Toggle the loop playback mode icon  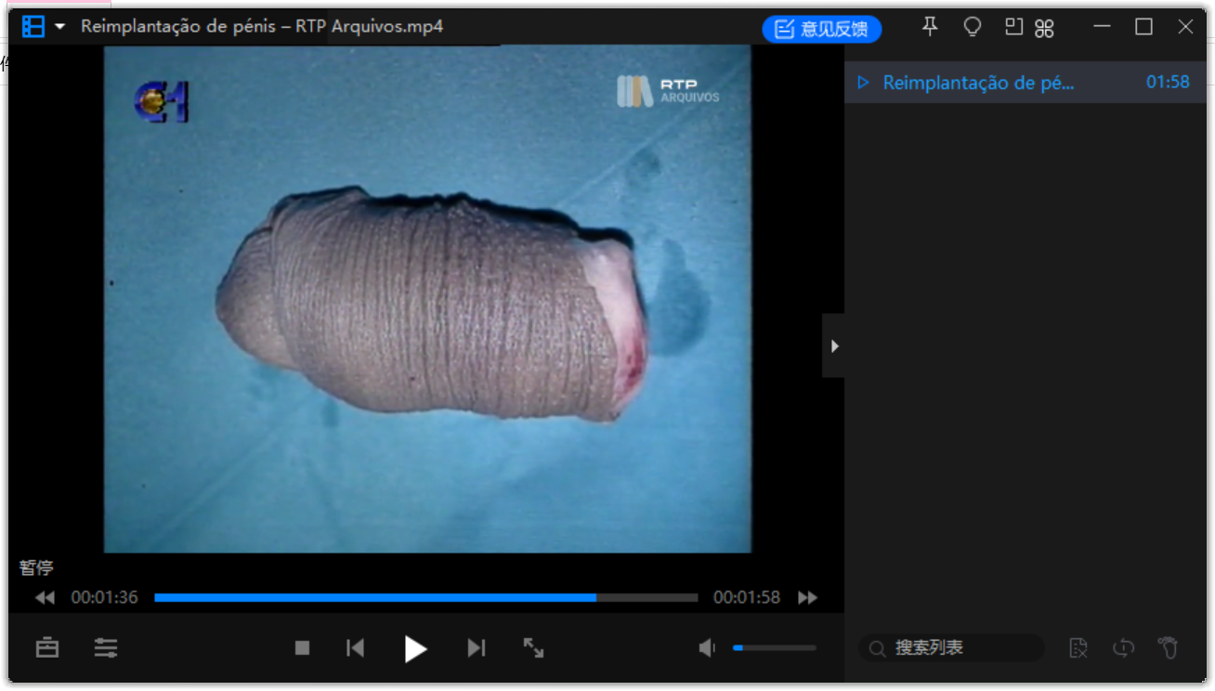click(x=1124, y=648)
